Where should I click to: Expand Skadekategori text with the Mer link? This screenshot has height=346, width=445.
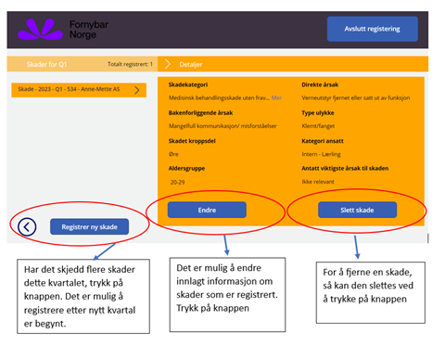[x=276, y=97]
